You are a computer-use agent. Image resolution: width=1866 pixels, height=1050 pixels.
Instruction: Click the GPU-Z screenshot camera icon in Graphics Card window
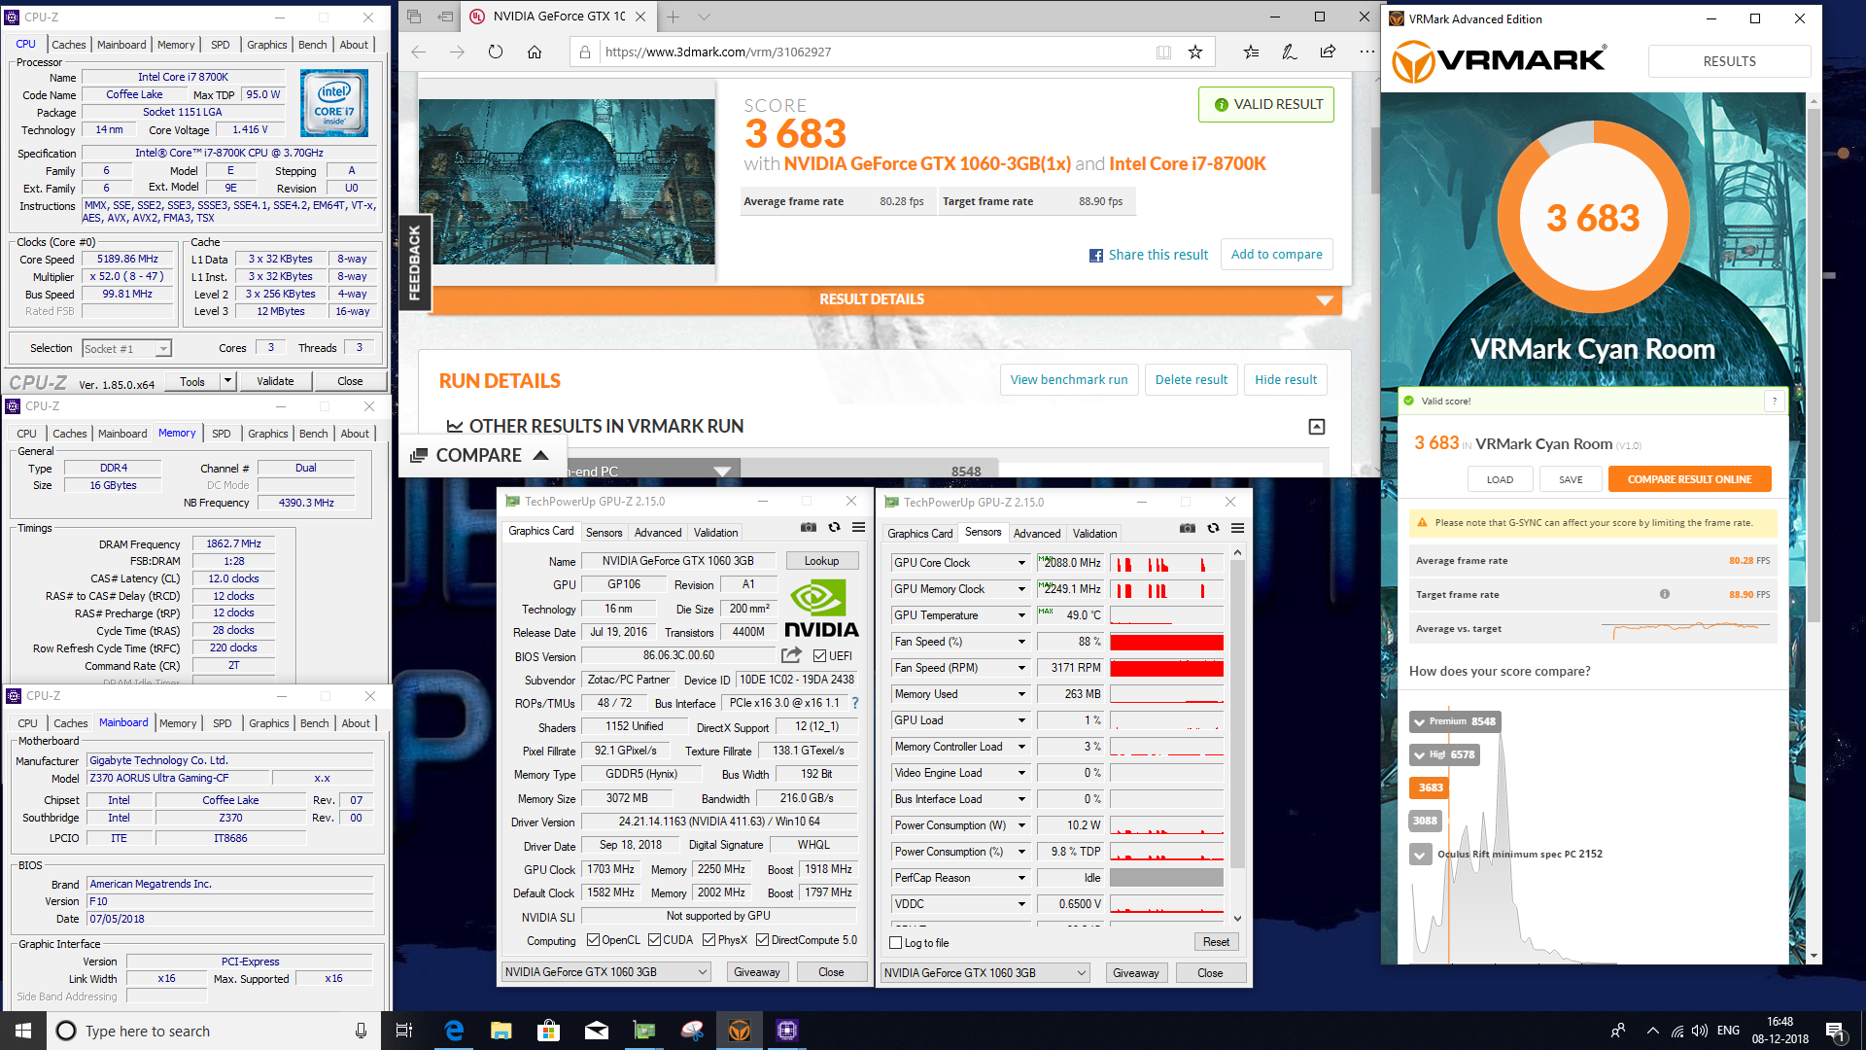point(809,527)
